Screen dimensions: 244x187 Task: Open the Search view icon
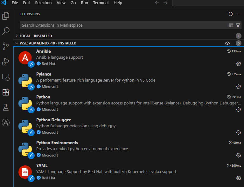pyautogui.click(x=6, y=31)
